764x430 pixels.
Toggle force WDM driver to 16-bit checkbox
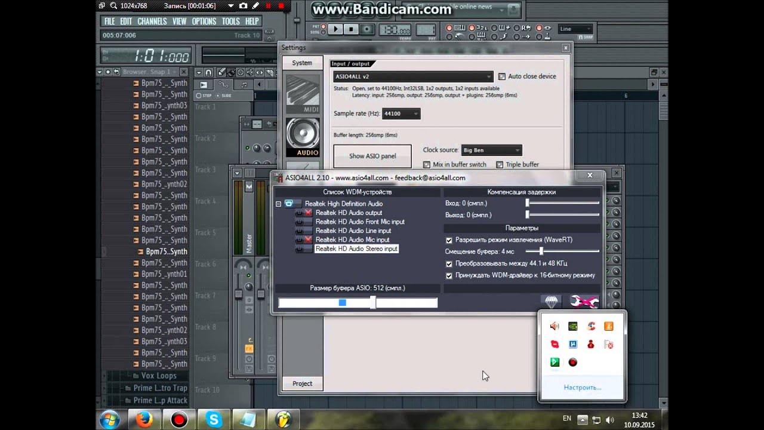pyautogui.click(x=449, y=275)
